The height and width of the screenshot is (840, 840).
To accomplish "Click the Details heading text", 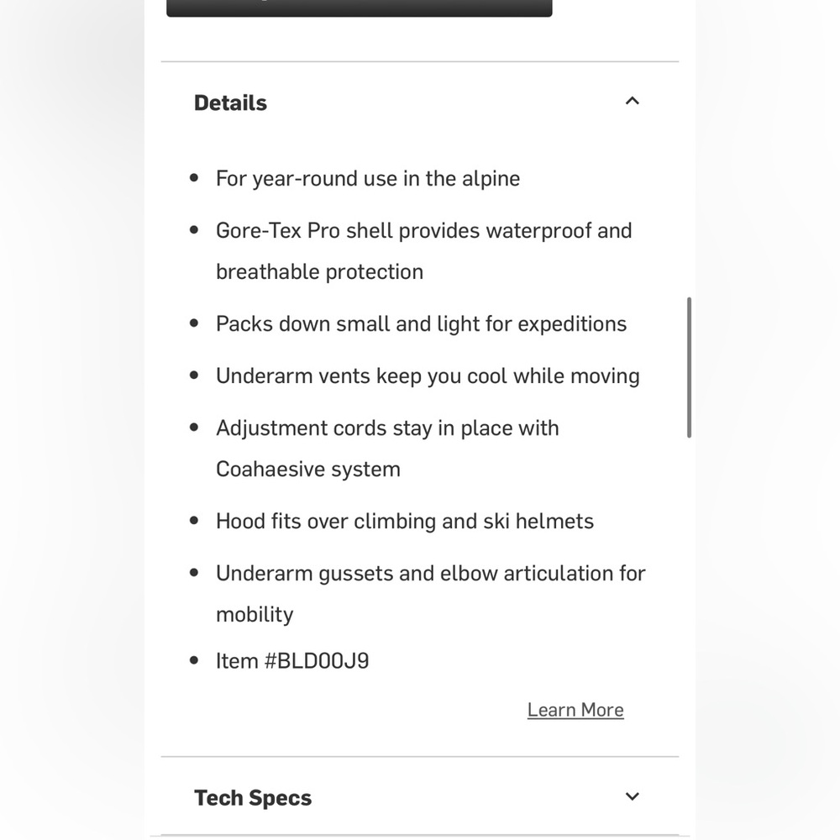I will (x=230, y=102).
